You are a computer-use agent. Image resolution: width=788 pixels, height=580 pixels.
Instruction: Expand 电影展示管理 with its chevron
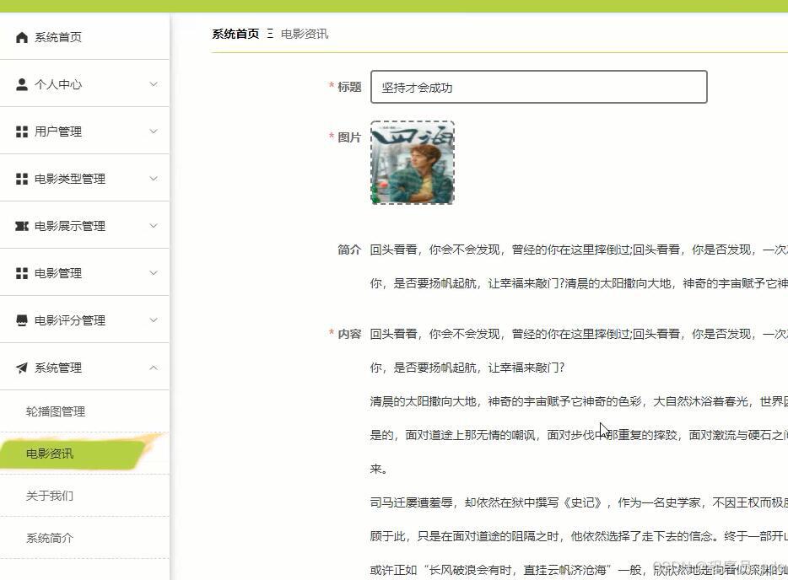pyautogui.click(x=153, y=225)
